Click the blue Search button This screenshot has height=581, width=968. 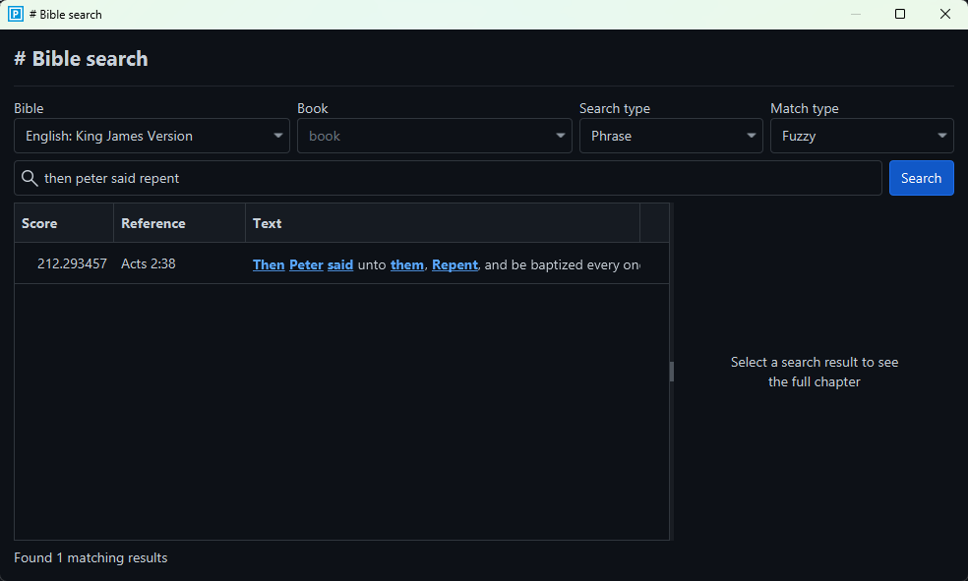(x=921, y=178)
